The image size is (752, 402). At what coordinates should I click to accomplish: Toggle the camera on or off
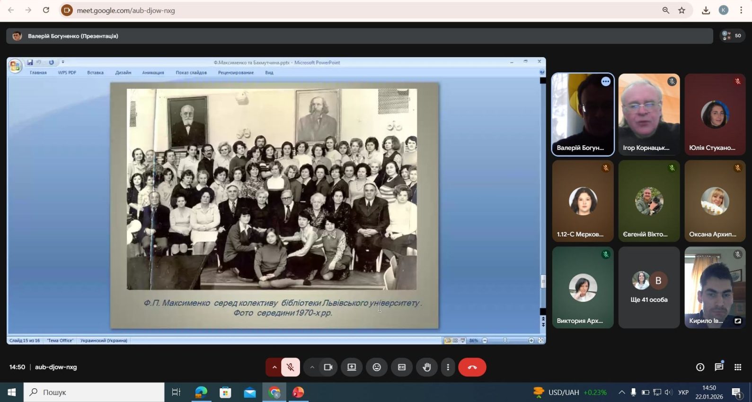tap(328, 367)
